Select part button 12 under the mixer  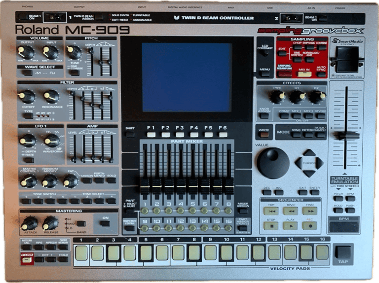180,228
